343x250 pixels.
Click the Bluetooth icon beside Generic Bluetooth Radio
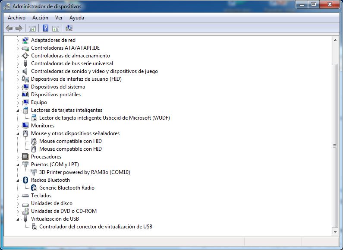34,188
